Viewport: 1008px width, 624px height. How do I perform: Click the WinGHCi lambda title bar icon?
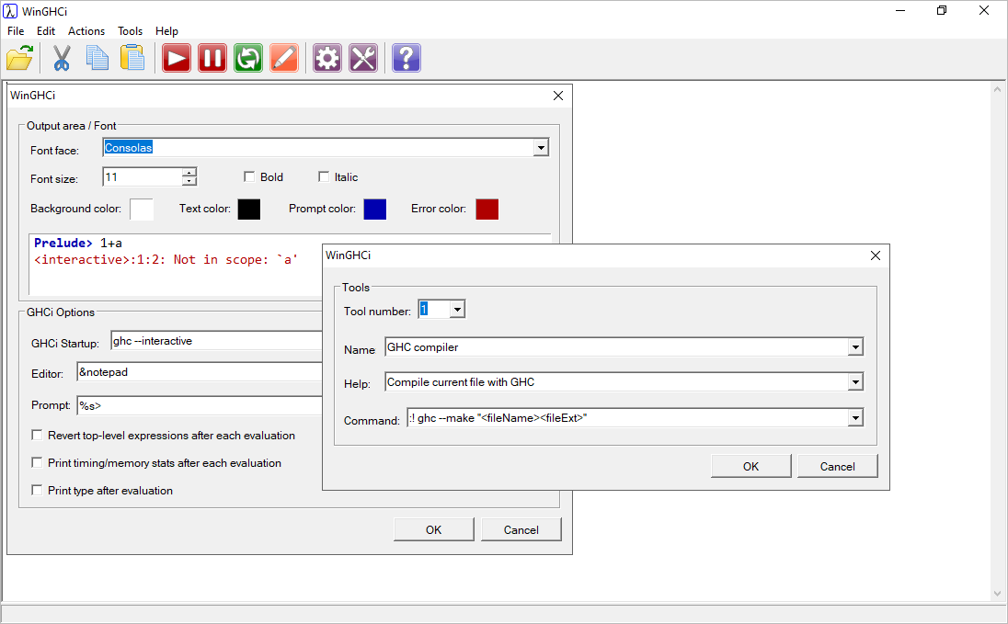9,11
